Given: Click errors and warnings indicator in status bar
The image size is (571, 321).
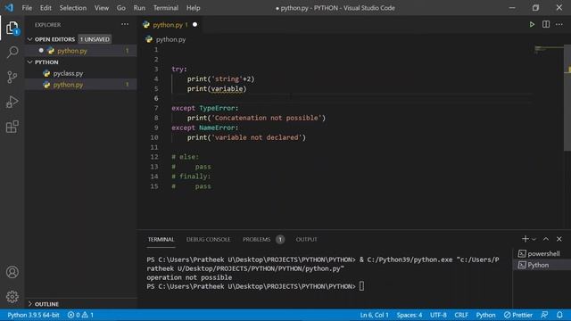Looking at the screenshot, I should (80, 315).
